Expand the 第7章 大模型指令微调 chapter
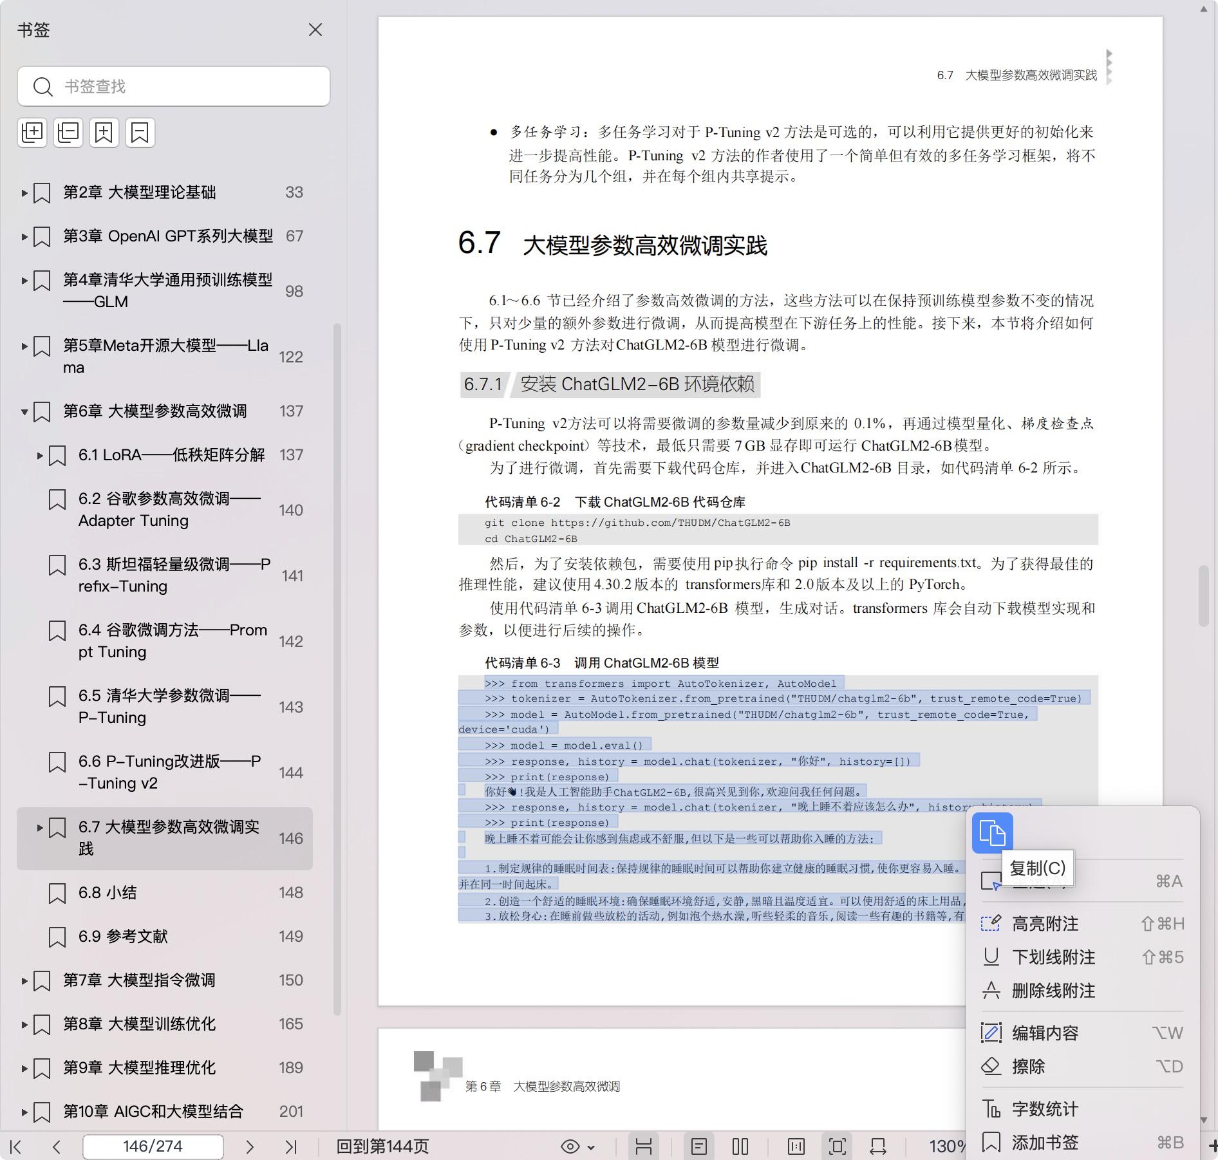The height and width of the screenshot is (1160, 1218). [x=24, y=980]
